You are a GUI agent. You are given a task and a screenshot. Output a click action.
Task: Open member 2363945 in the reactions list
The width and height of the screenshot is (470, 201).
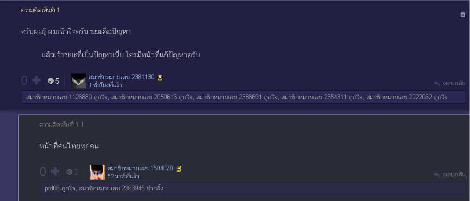[x=112, y=188]
